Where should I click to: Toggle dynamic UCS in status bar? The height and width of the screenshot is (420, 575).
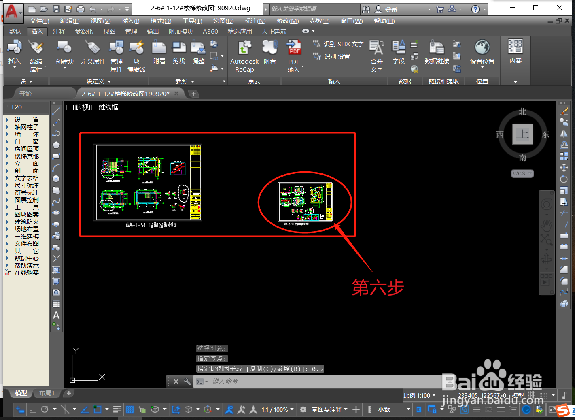(176, 409)
